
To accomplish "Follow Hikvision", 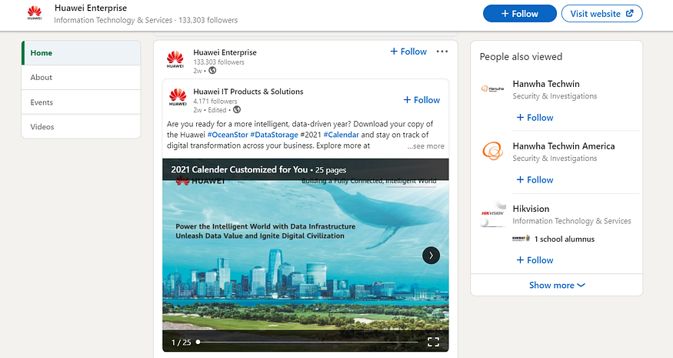I will (x=535, y=260).
